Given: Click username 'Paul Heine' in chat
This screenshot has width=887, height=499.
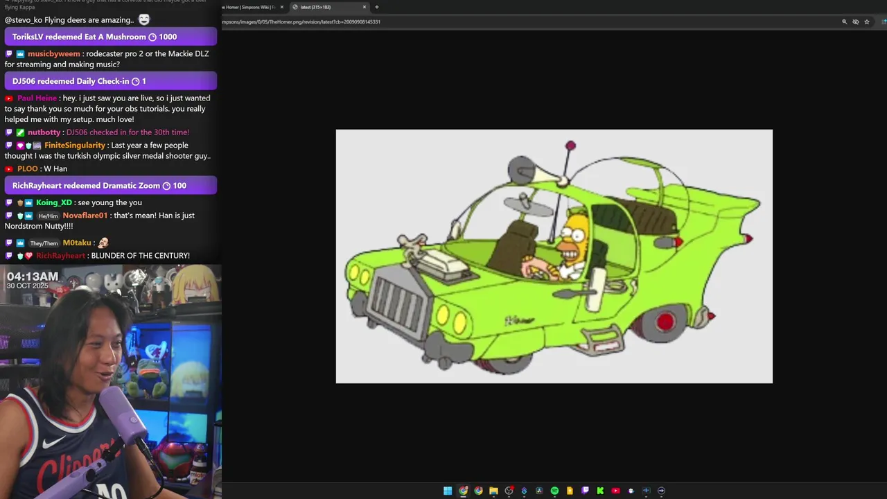Looking at the screenshot, I should pos(37,98).
